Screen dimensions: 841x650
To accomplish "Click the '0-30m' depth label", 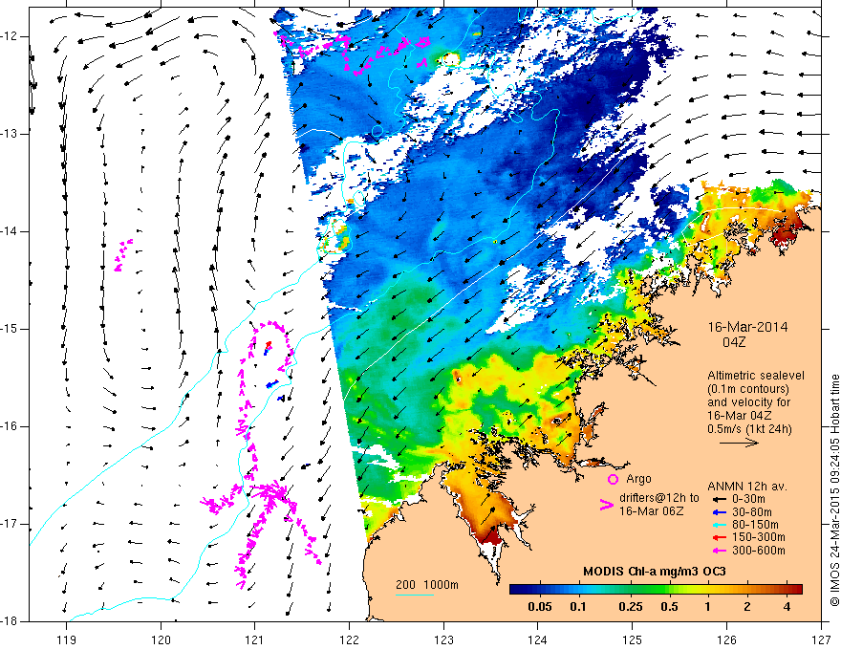I will 748,499.
